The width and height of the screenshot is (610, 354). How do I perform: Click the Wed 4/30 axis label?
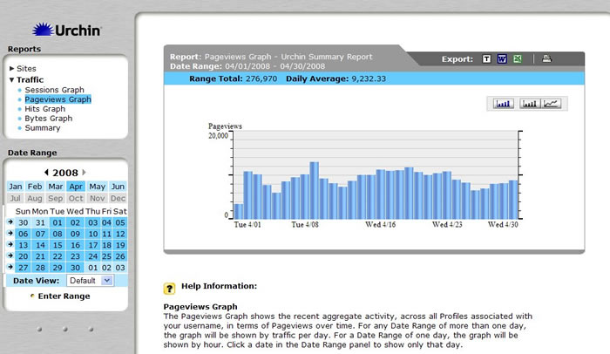click(503, 225)
